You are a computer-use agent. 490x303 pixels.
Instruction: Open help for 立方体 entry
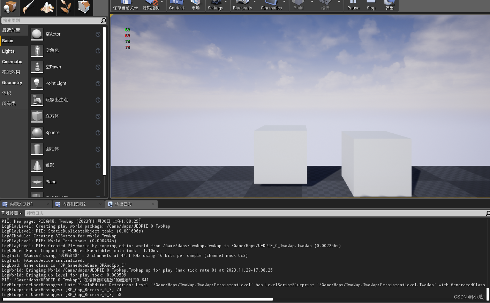click(x=98, y=116)
